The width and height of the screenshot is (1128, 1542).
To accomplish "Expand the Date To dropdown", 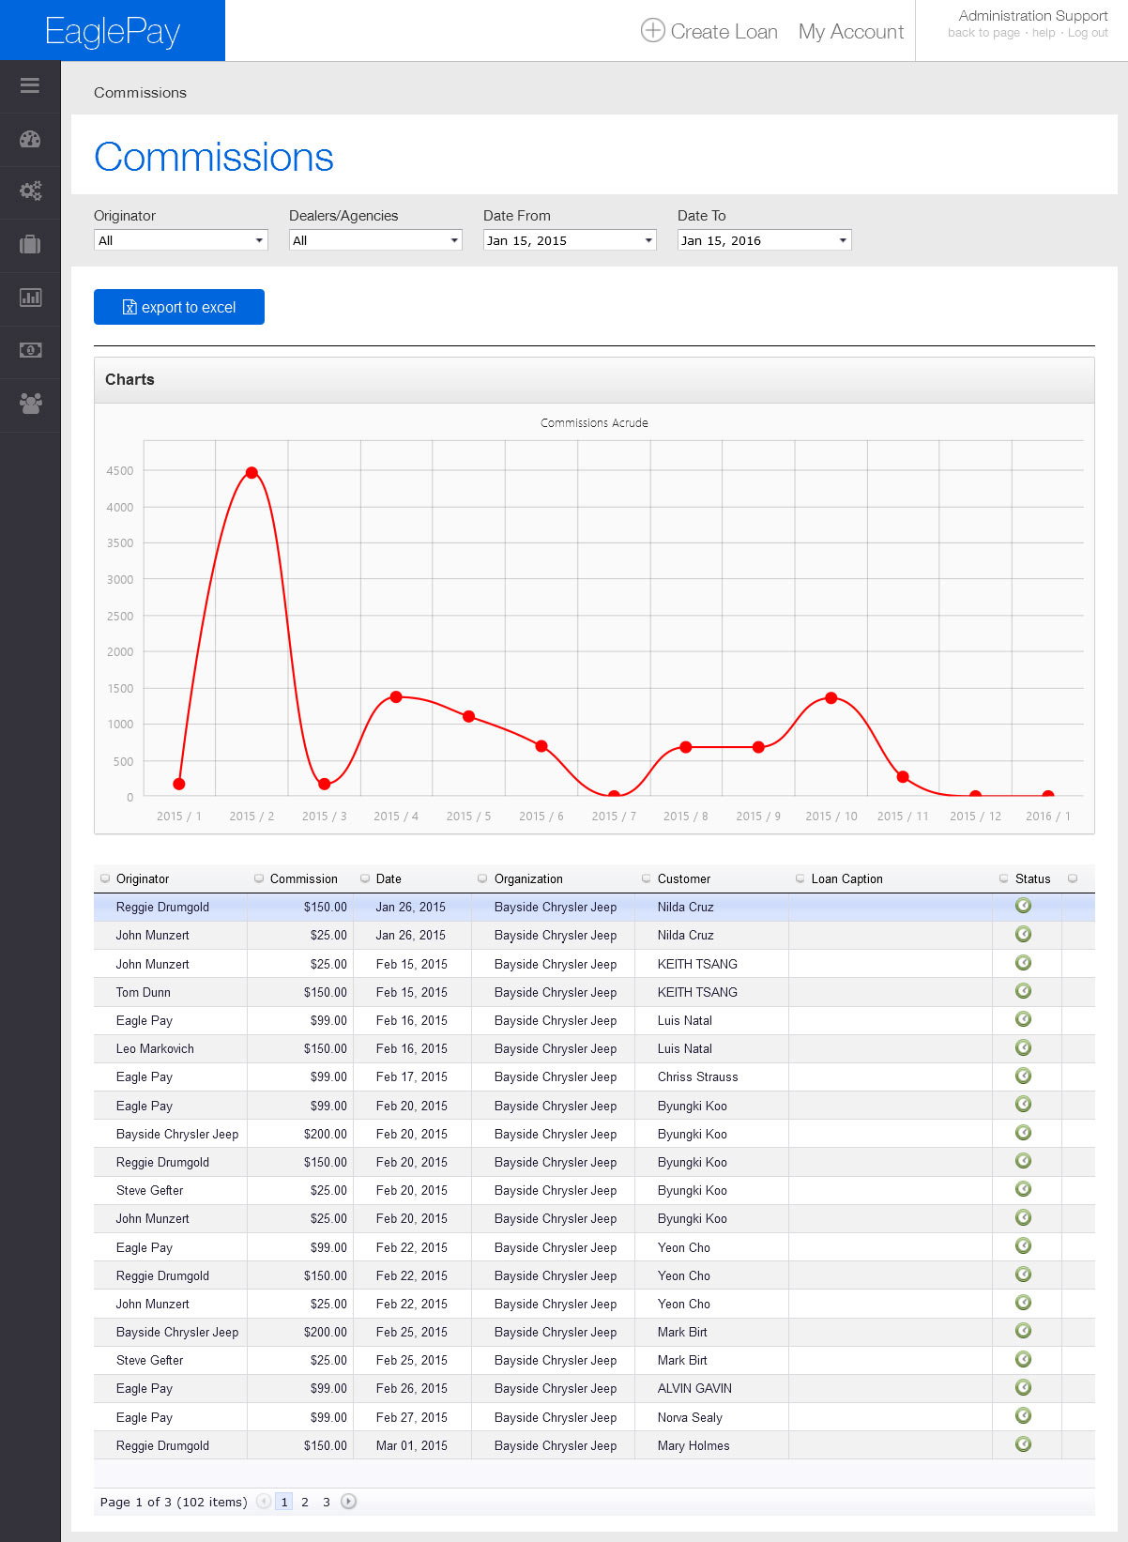I will pos(764,240).
